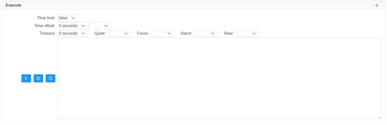The image size is (387, 125).
Task: Open the blank dropdown beside Time offset
Action: (x=100, y=26)
